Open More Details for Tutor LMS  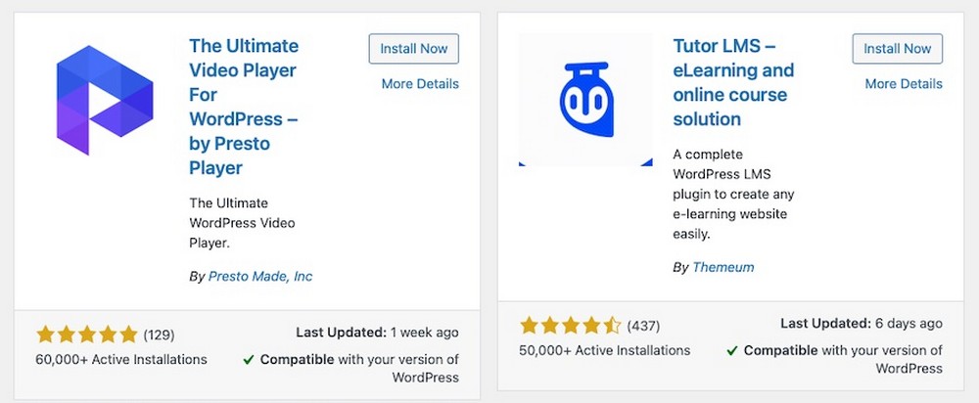[x=904, y=83]
